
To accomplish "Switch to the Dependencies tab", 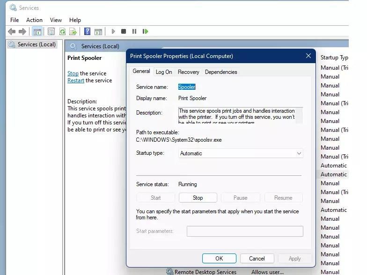I will coord(221,72).
